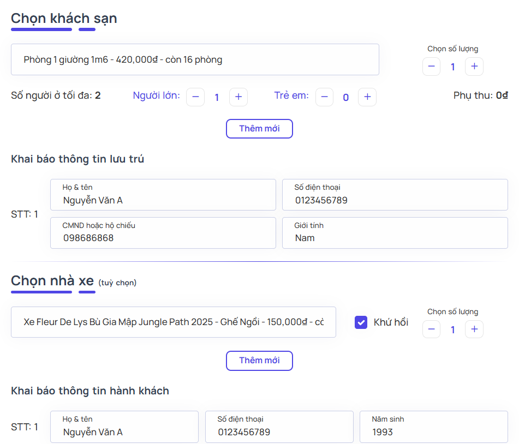The width and height of the screenshot is (519, 444).
Task: Click the passenger Số điện thoại field
Action: click(279, 427)
